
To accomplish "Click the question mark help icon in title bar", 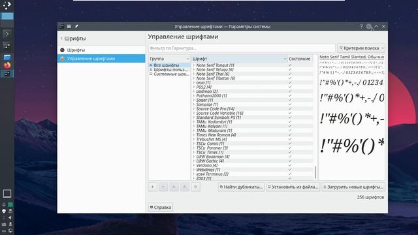I will click(361, 26).
